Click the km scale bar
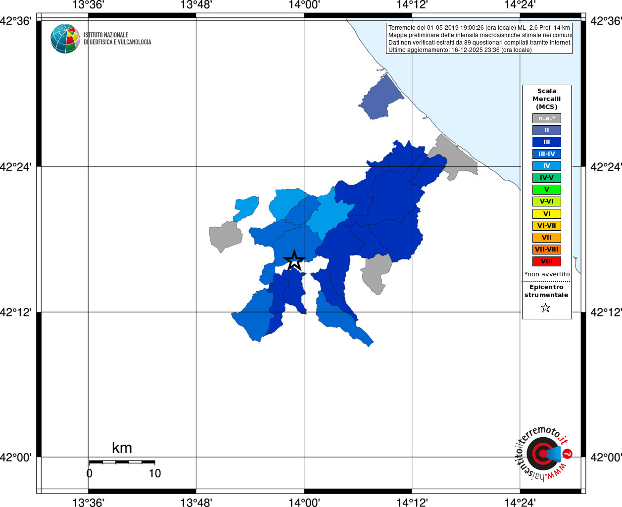The width and height of the screenshot is (622, 507). tap(122, 462)
